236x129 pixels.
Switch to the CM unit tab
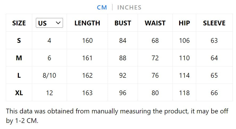(102, 7)
